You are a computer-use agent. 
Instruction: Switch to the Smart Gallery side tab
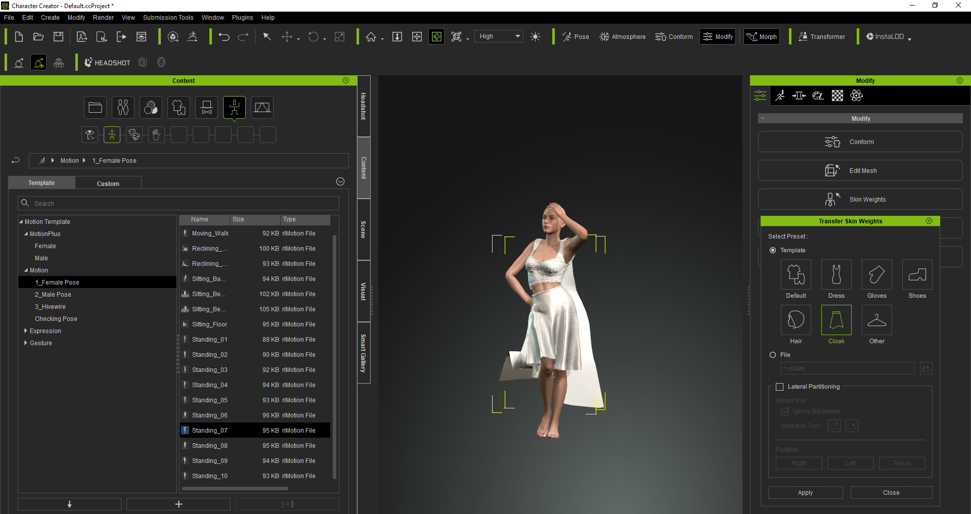[x=364, y=353]
